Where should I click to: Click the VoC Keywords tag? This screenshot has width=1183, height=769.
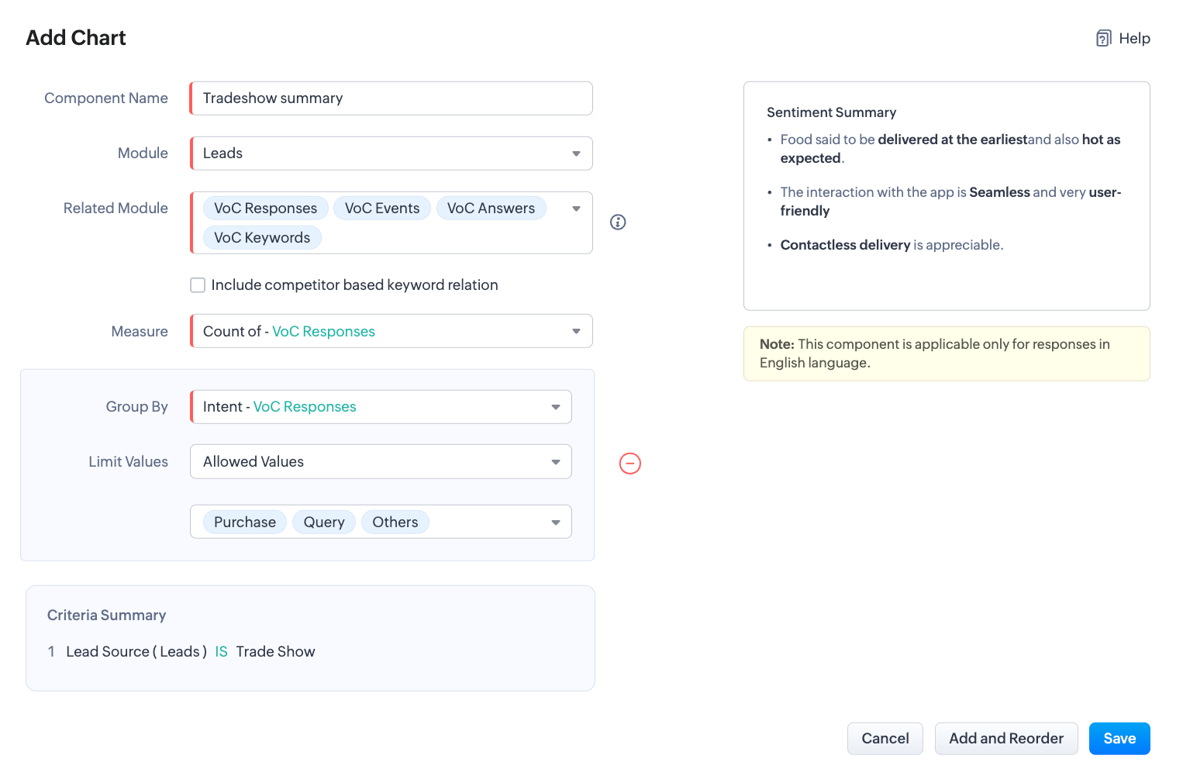(262, 238)
